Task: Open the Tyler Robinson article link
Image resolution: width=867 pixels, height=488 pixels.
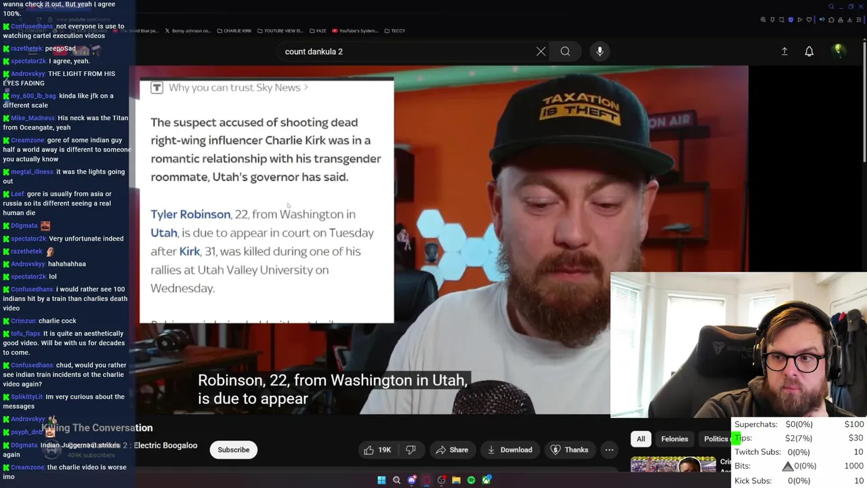Action: coord(190,214)
